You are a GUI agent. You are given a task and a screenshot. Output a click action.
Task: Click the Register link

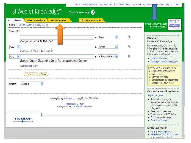pos(159,95)
